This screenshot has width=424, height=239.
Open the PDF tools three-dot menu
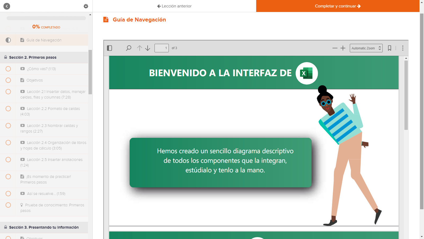pos(403,48)
